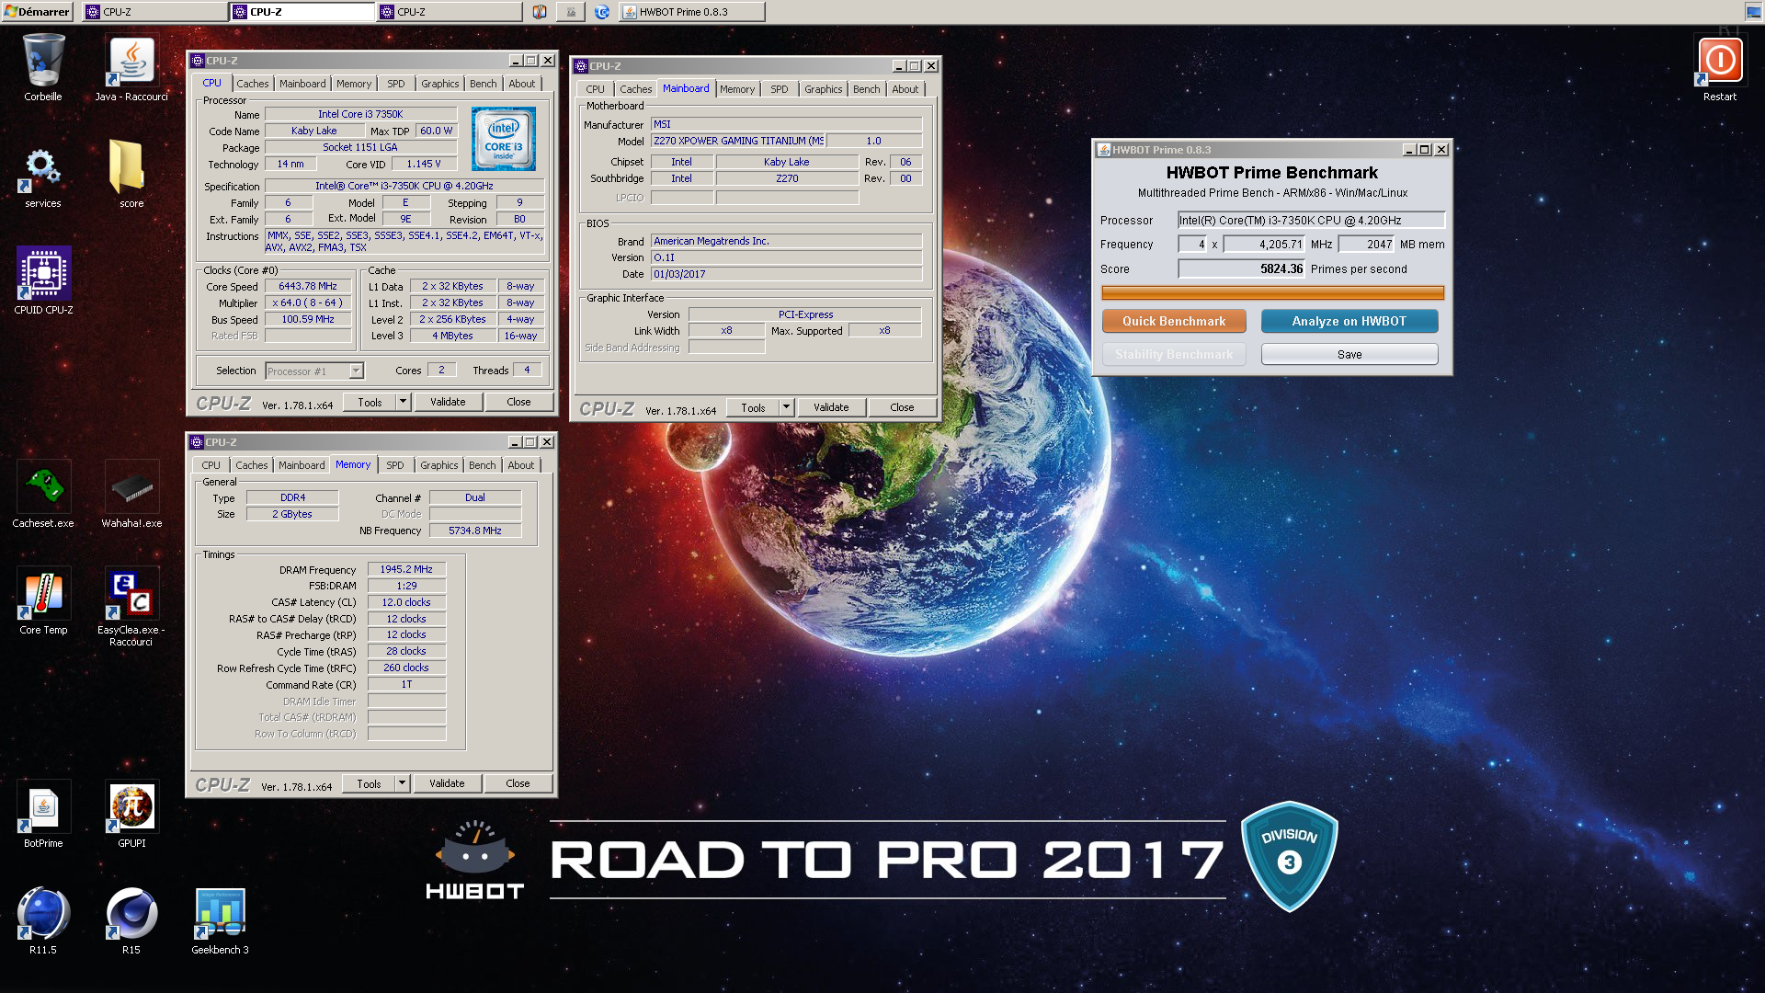Click the NB Frequency value 5734.8 MHz
This screenshot has width=1765, height=993.
pos(475,531)
